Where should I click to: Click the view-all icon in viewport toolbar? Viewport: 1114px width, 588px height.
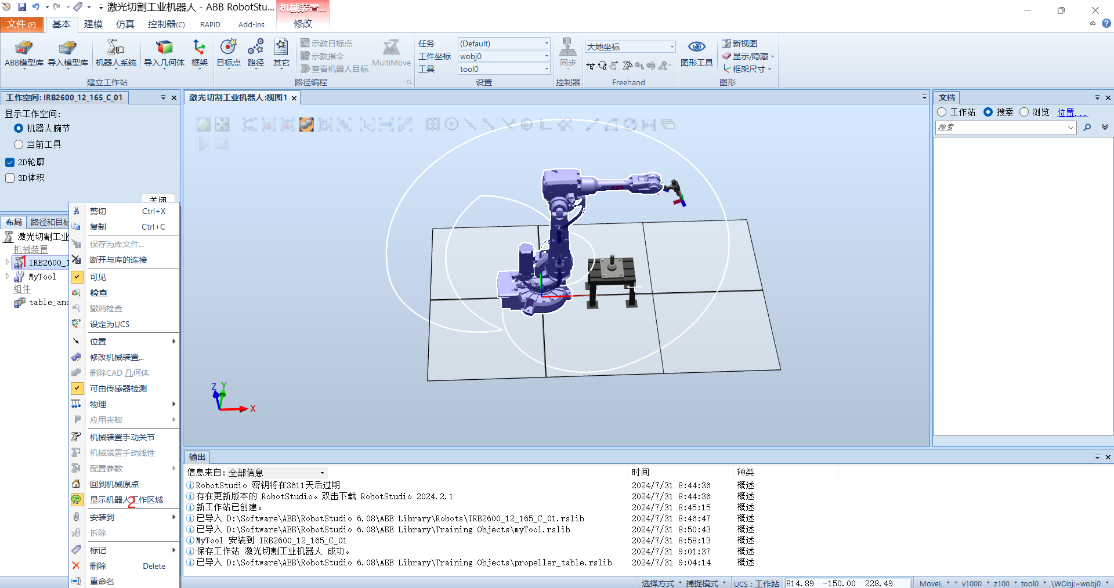pos(203,124)
